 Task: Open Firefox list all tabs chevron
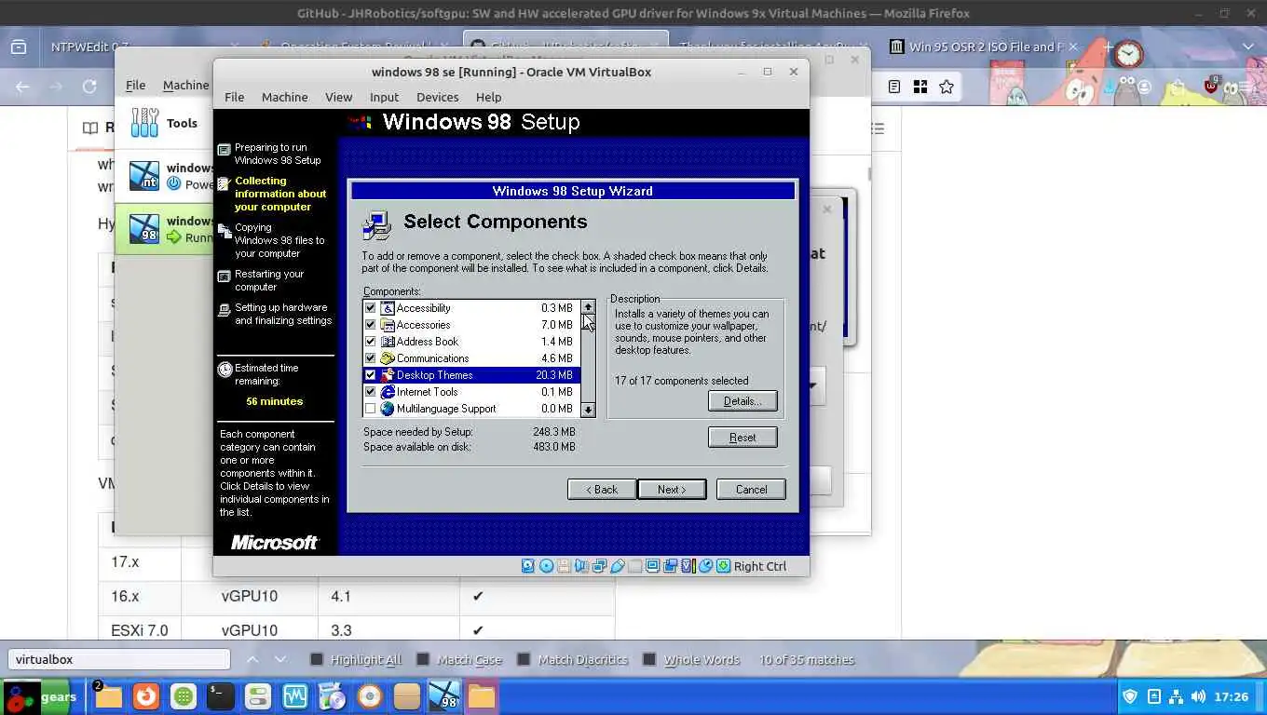tap(1247, 47)
